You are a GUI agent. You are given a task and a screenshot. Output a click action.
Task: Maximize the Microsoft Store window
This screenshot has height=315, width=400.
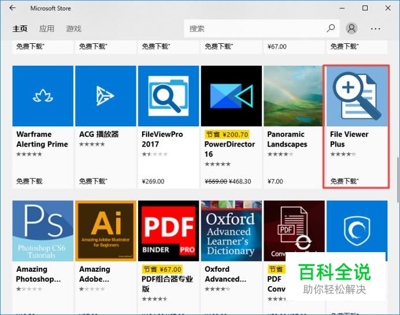pyautogui.click(x=365, y=8)
